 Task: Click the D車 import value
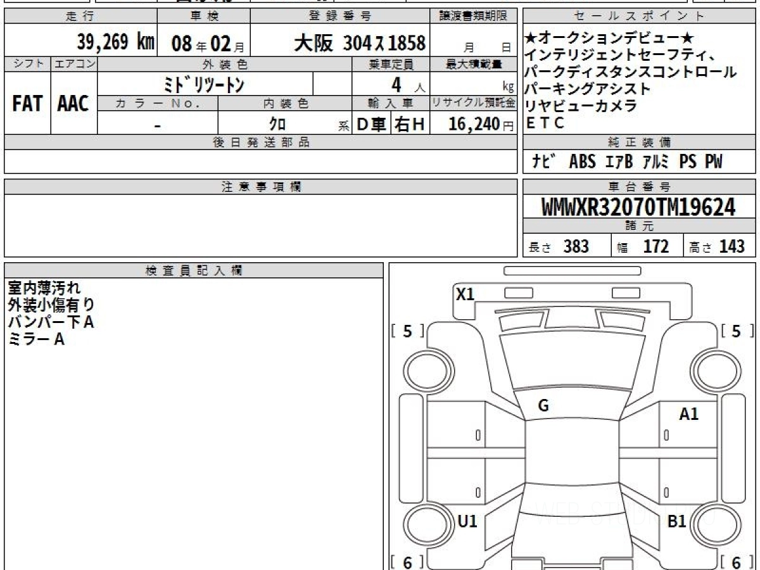click(x=371, y=124)
